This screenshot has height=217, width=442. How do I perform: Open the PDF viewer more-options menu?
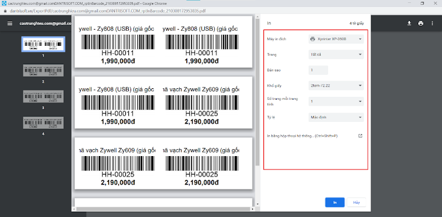click(432, 23)
